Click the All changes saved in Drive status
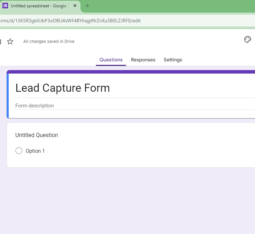The image size is (255, 234). pos(49,41)
